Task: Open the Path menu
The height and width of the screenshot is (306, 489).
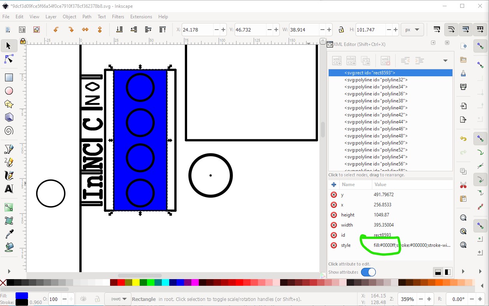Action: (x=87, y=17)
